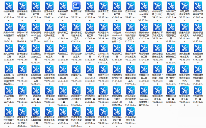The image size is (206, 128).
Task: Select the 自动禁用触控板工具 V2.38.1.exe icon
Action: [131, 111]
